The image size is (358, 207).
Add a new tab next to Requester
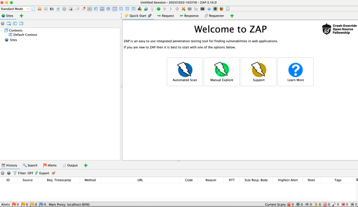pos(232,16)
